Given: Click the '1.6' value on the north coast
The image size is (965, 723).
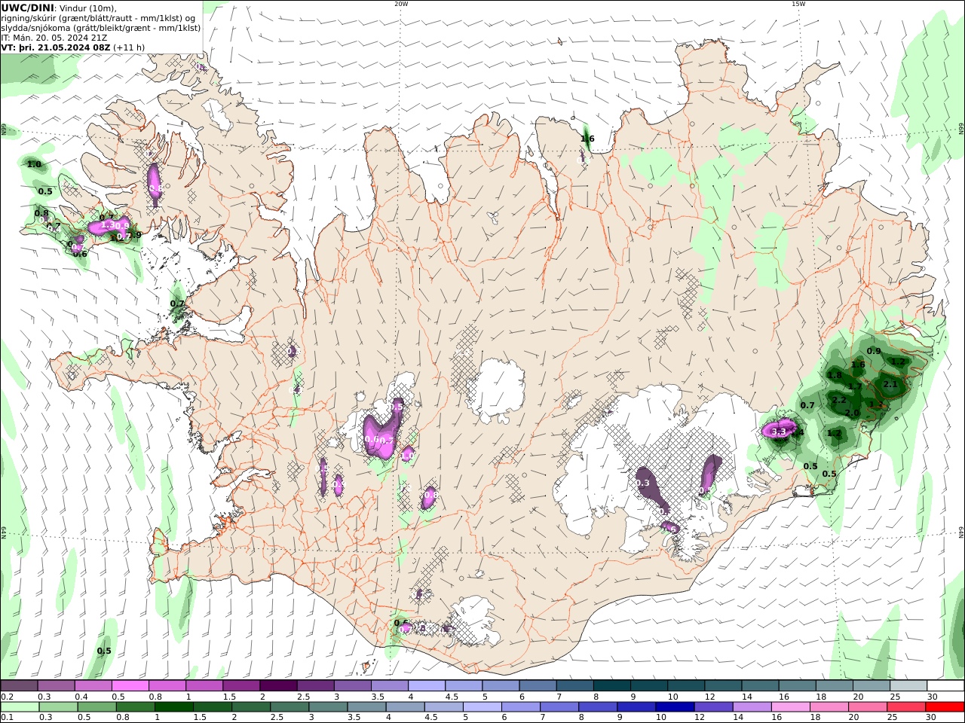Looking at the screenshot, I should (587, 139).
